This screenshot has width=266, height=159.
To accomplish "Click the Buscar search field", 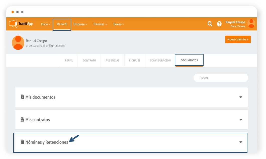I will tap(221, 78).
